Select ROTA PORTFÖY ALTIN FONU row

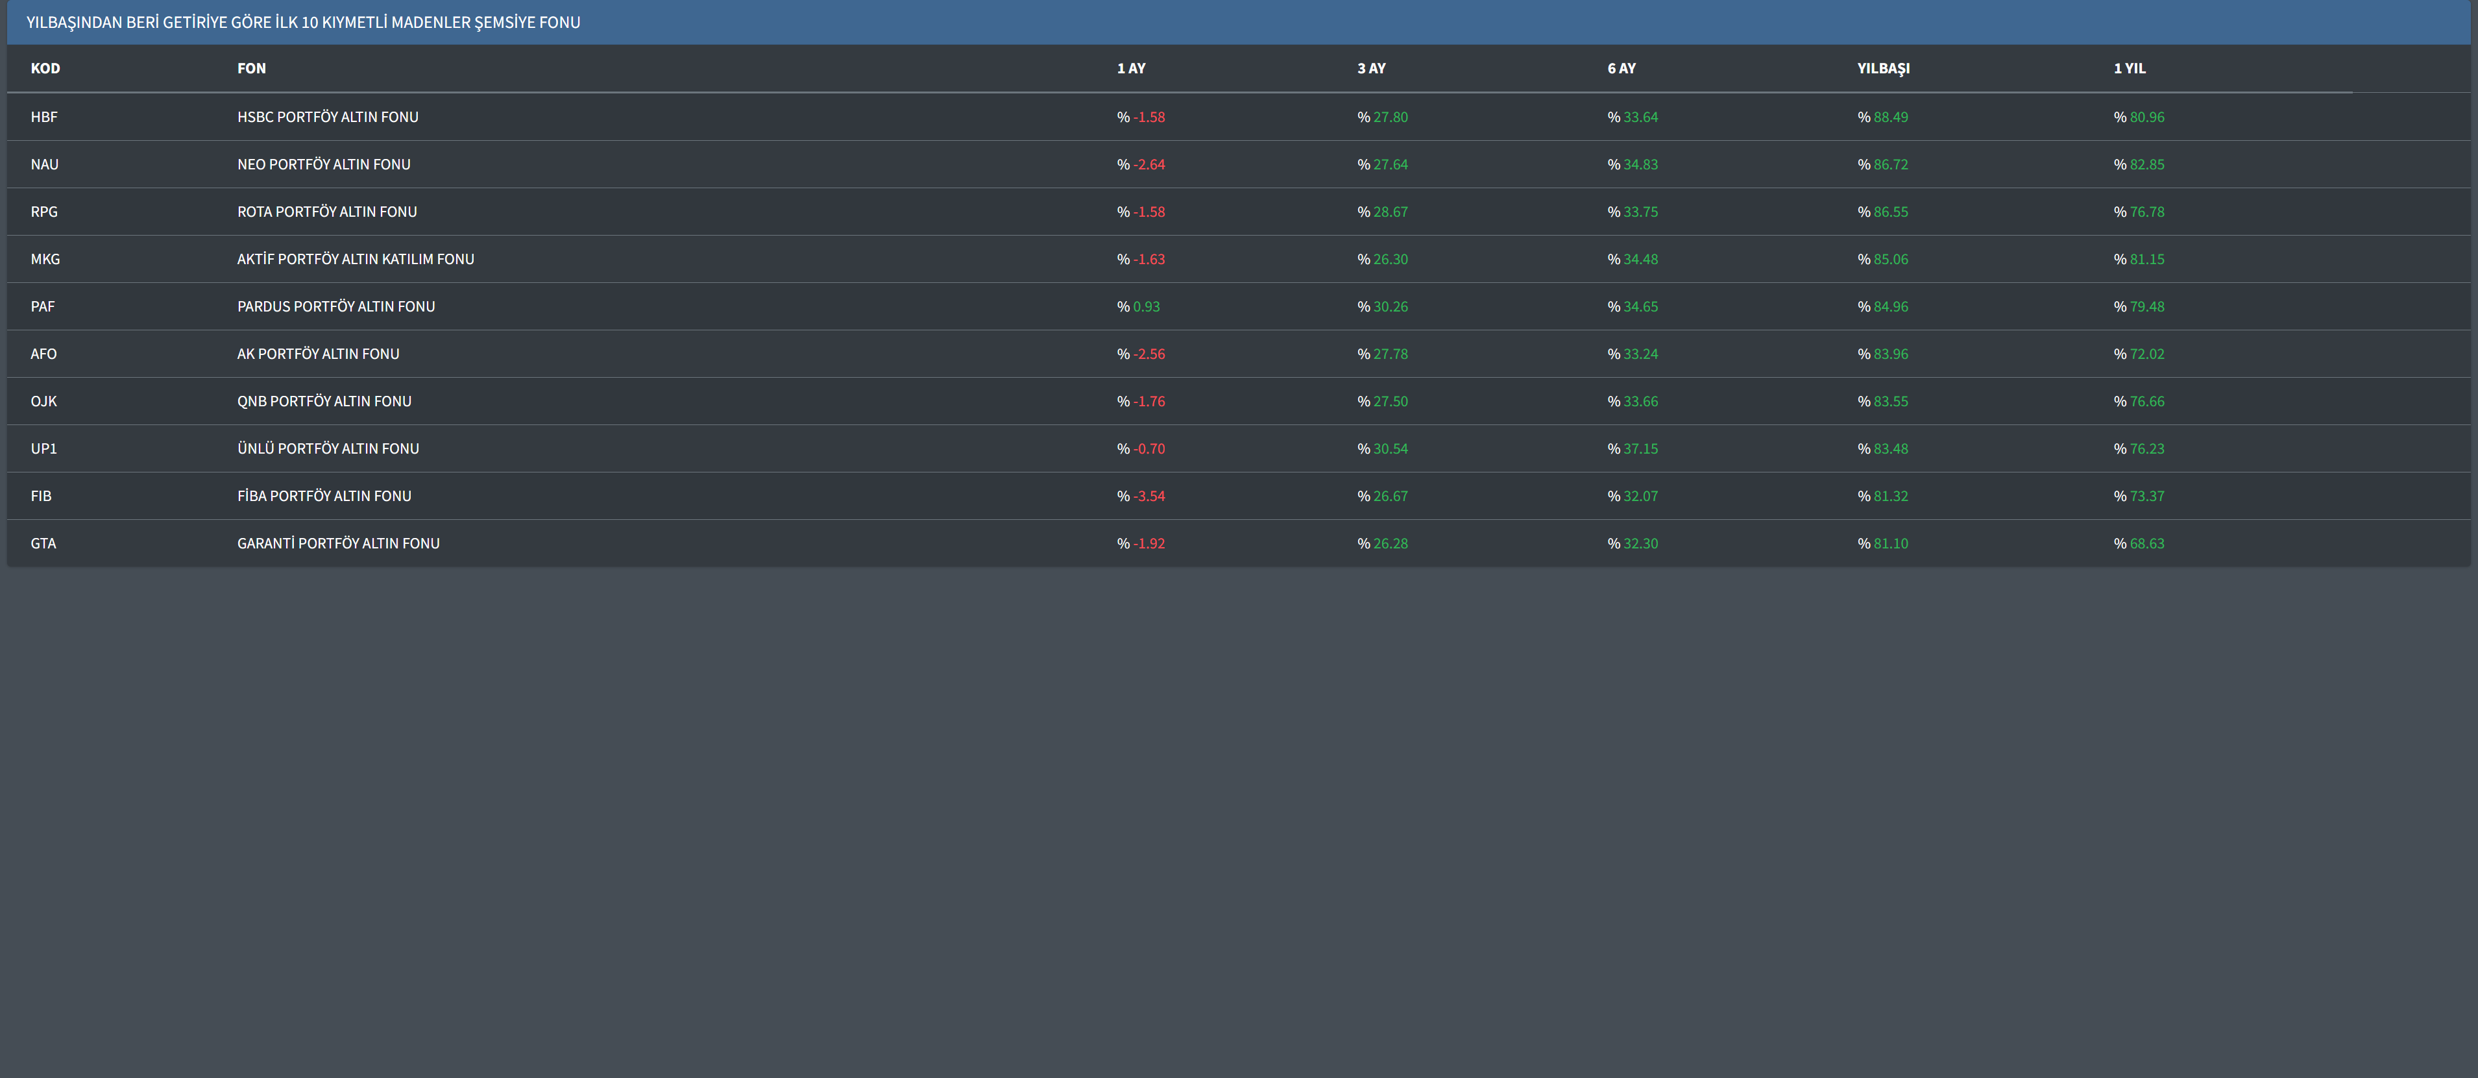[327, 212]
